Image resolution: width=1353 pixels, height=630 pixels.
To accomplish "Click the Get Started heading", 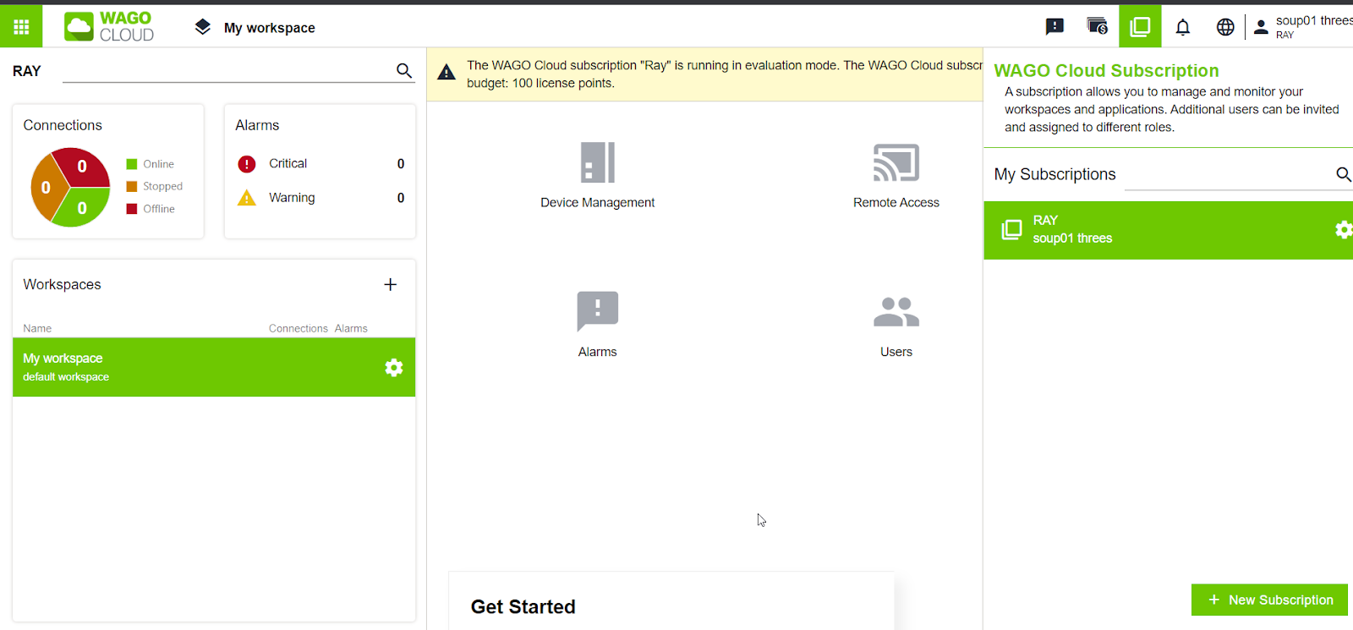I will pos(523,607).
